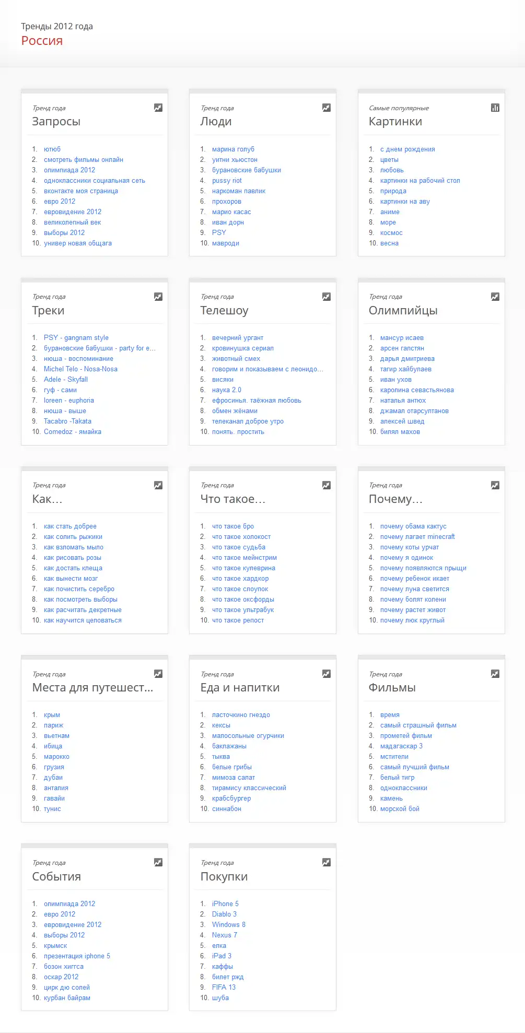This screenshot has height=1033, width=525.
Task: Click the truncated 'Места для путешест…' card title
Action: pyautogui.click(x=92, y=687)
